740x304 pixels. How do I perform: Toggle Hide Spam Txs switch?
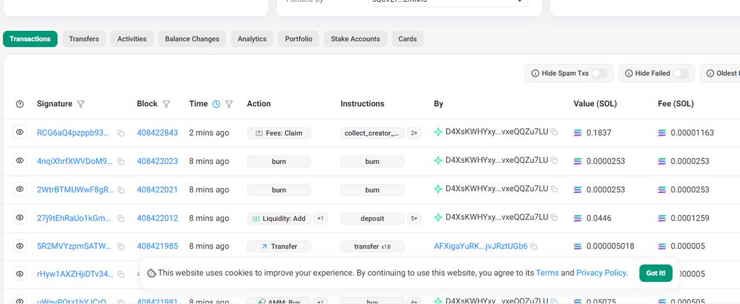(599, 73)
